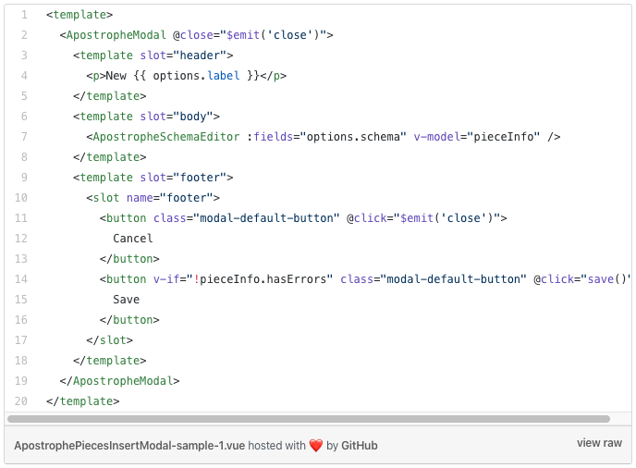636x468 pixels.
Task: Click the 'hosted with' text in footer
Action: (276, 446)
